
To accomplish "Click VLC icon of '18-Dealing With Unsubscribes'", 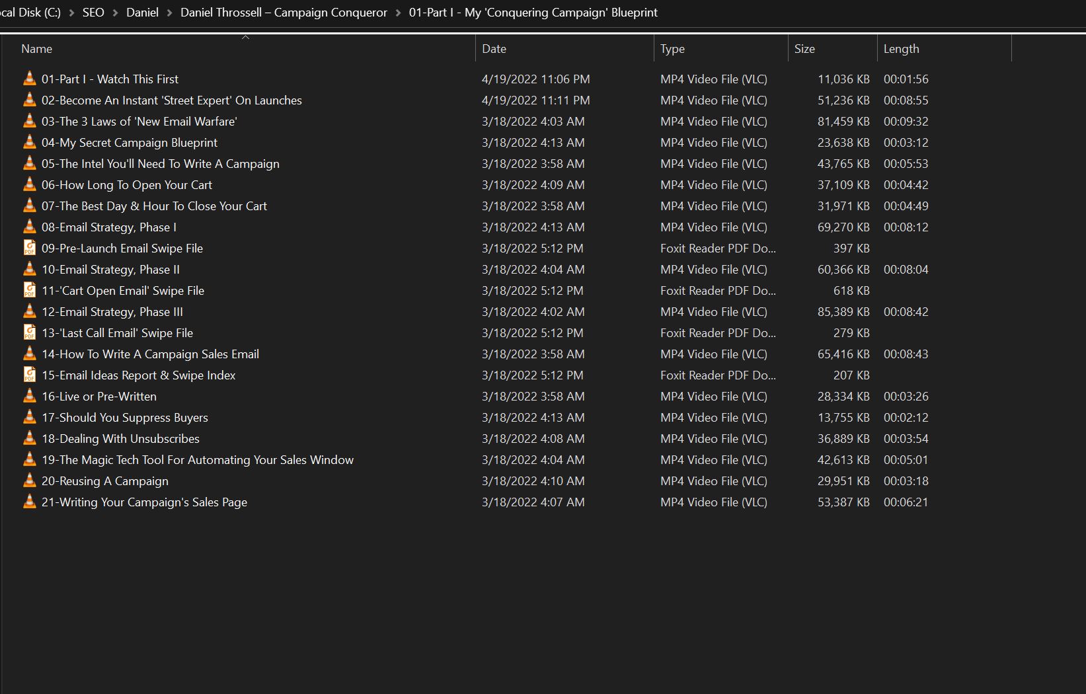I will coord(30,438).
